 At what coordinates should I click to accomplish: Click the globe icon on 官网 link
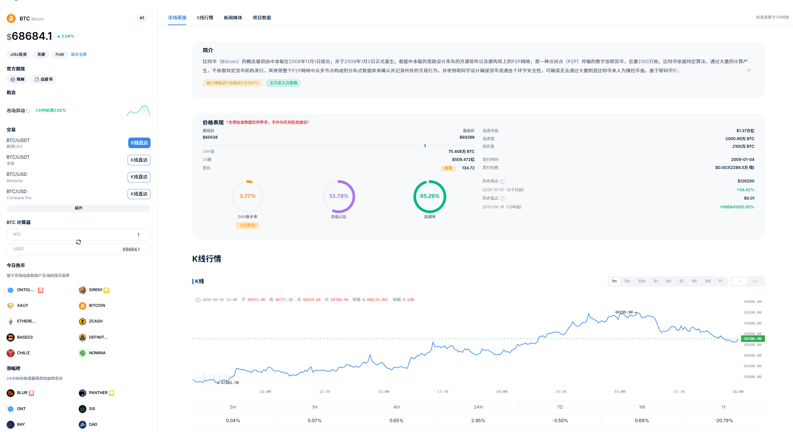pos(12,79)
